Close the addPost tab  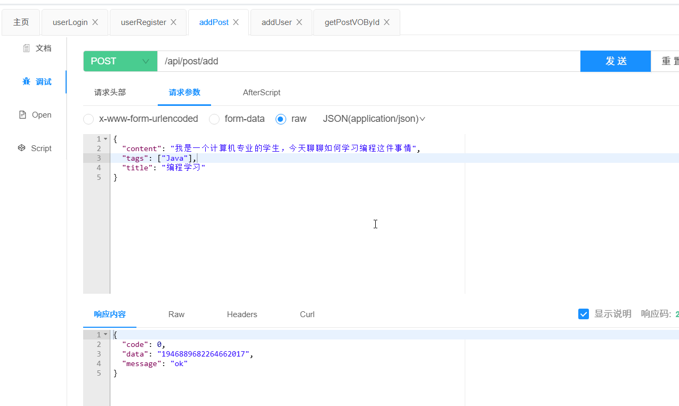236,22
